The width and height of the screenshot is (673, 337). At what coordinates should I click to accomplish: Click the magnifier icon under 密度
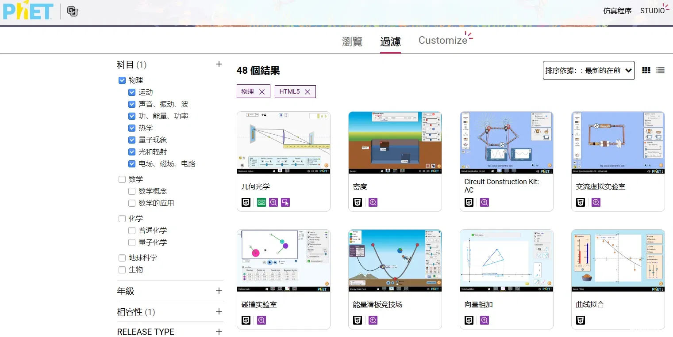[373, 202]
